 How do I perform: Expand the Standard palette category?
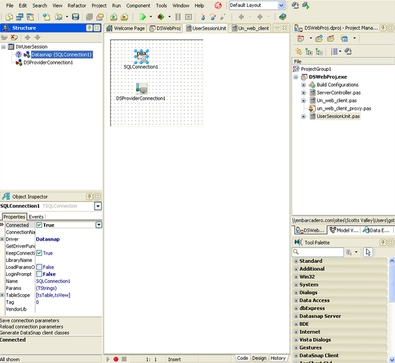[296, 261]
